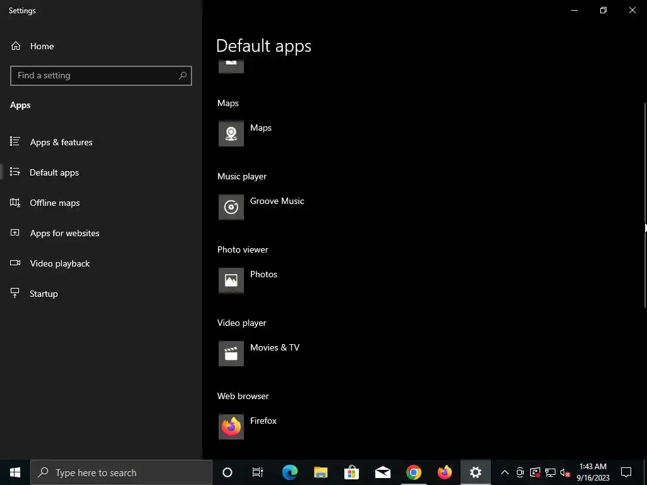The height and width of the screenshot is (485, 647).
Task: Open Microsoft Edge from the taskbar
Action: [289, 472]
